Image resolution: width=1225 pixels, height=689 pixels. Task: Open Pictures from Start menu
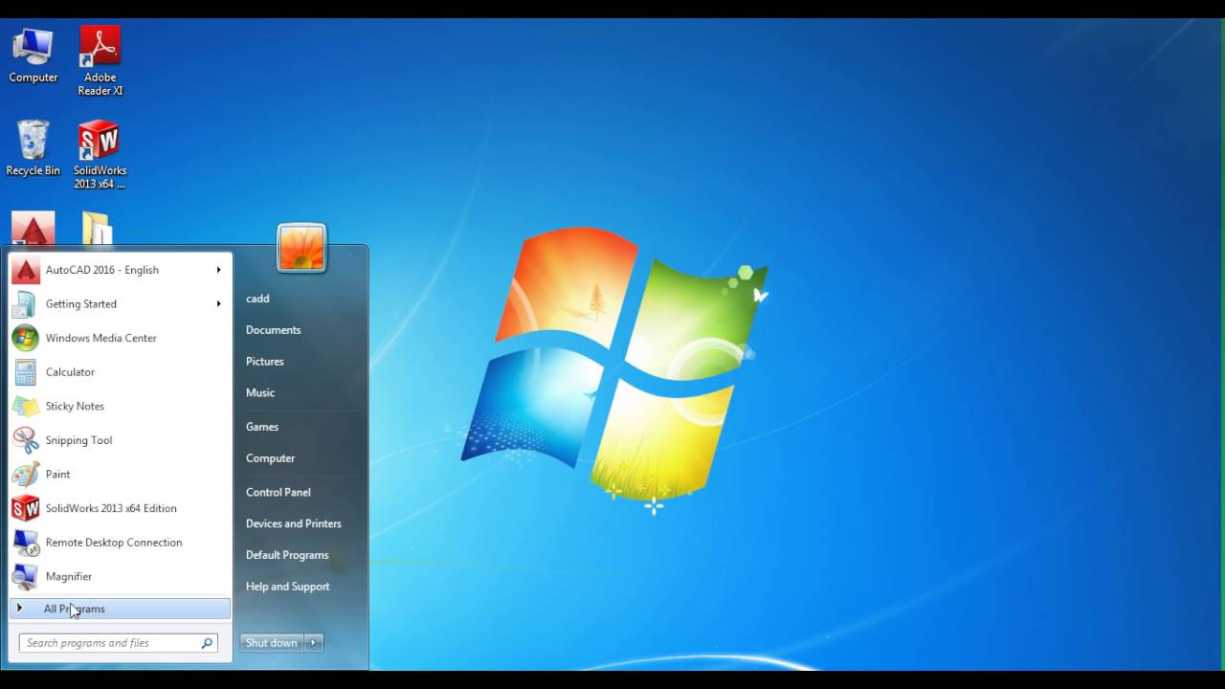click(x=265, y=362)
